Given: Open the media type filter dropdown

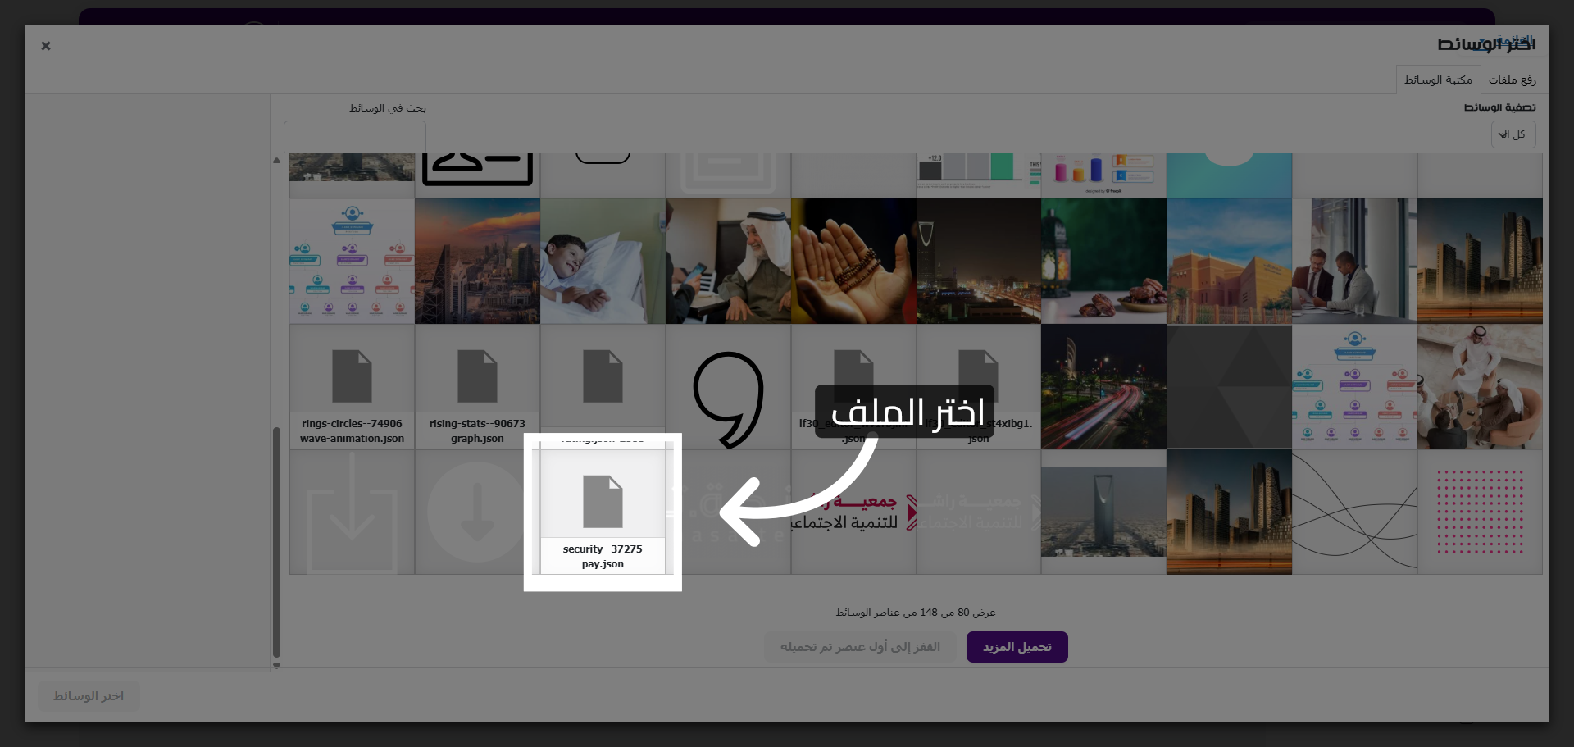Looking at the screenshot, I should click(1513, 134).
